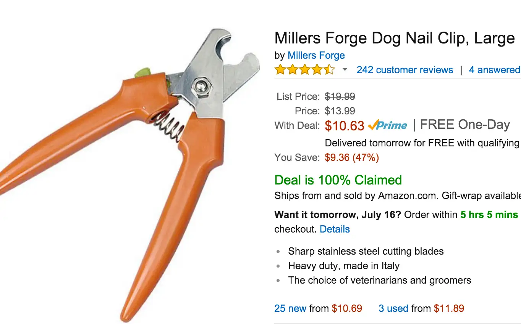The height and width of the screenshot is (324, 521).
Task: Click the star rating icons
Action: (x=304, y=70)
